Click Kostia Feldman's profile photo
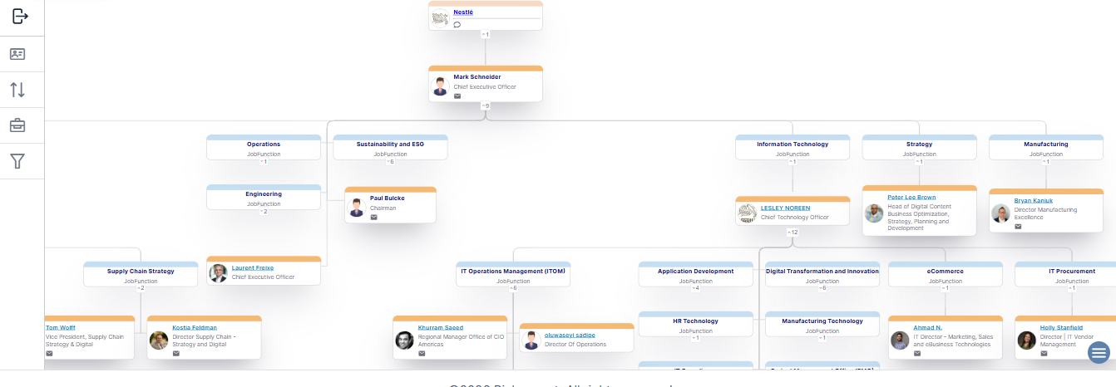This screenshot has width=1116, height=387. pos(159,340)
